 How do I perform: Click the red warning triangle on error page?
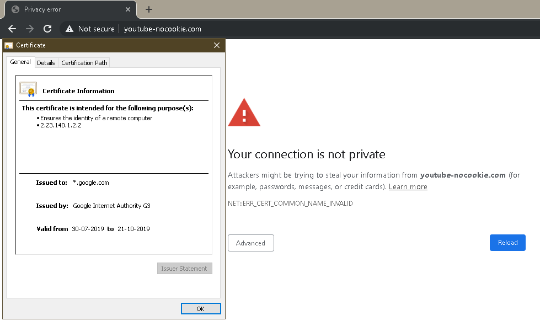click(244, 113)
